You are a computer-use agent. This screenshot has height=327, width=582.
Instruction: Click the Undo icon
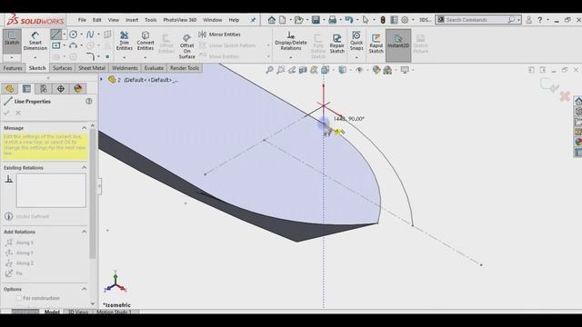click(348, 20)
